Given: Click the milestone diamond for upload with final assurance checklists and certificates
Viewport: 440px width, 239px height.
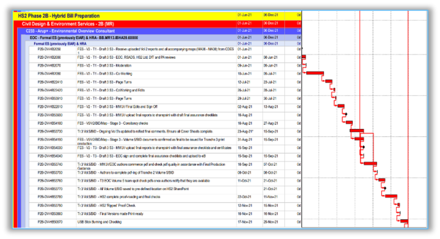Looking at the screenshot, I should click(364, 147).
